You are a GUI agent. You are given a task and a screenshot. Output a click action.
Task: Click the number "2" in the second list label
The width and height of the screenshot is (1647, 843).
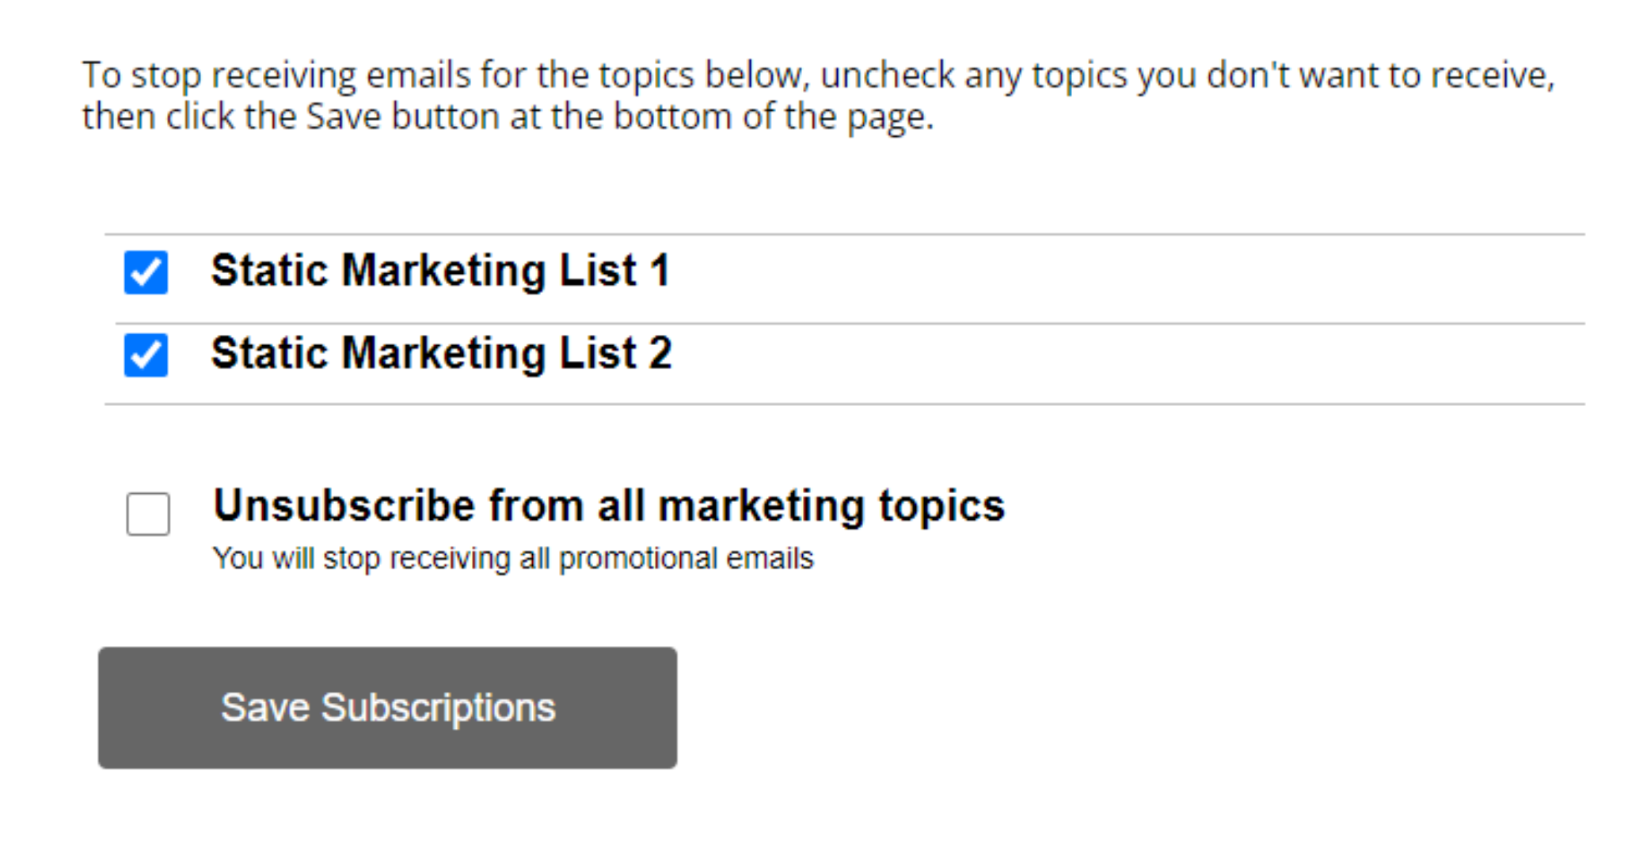(660, 353)
